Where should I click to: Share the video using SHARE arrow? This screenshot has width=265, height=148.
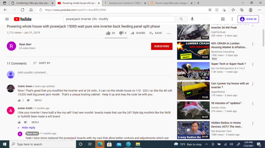[x=138, y=33]
